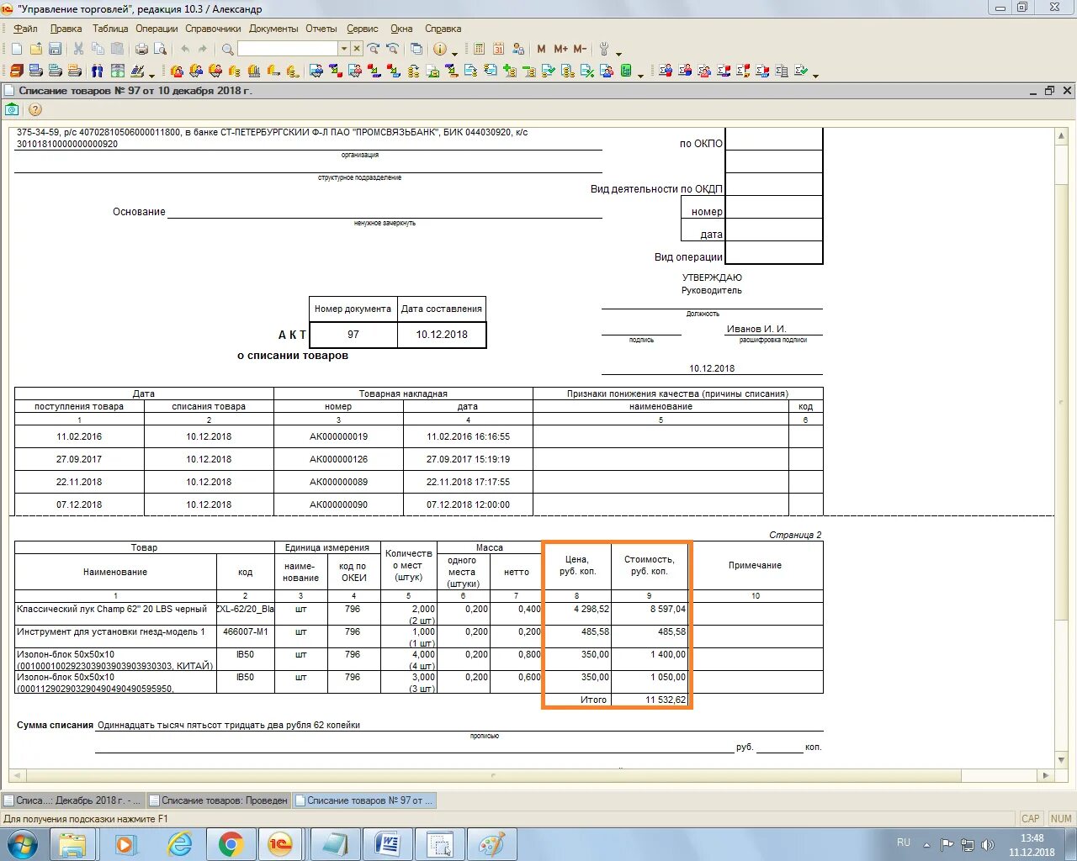Open the Окна menu

401,29
